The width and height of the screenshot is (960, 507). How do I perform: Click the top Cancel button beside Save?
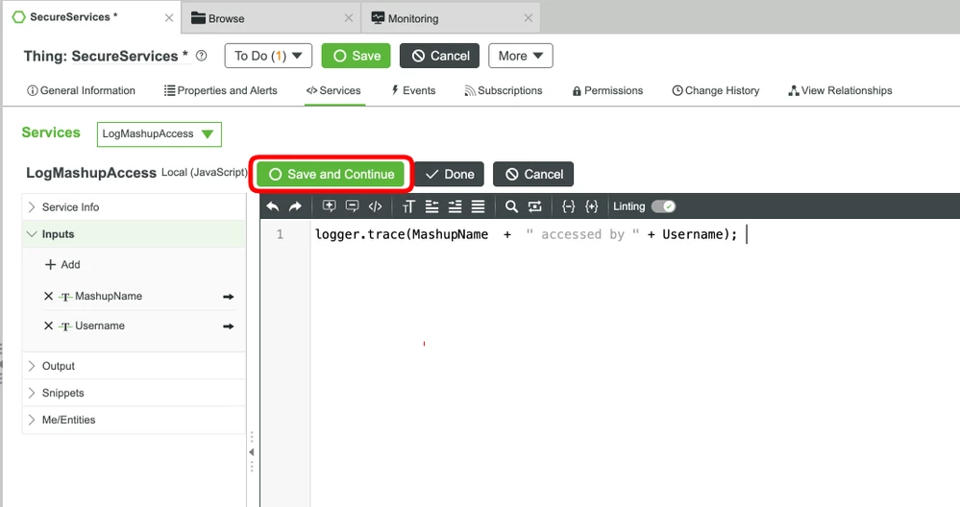pos(439,56)
